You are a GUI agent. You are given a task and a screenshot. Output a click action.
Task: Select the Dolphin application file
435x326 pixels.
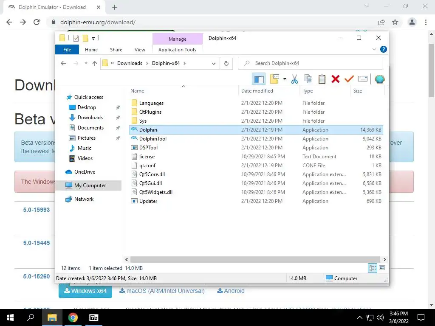[x=256, y=130]
